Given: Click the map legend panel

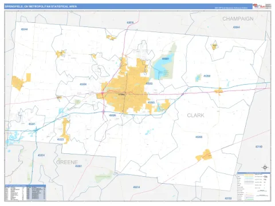Looking at the screenshot, I should [254, 187].
